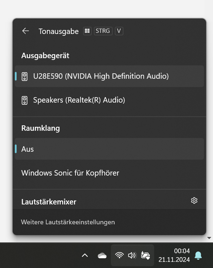The width and height of the screenshot is (213, 268).
Task: Open the clock and date showing 21.11.2024
Action: 174,255
